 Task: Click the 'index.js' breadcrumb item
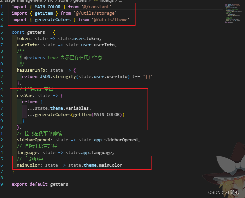pos(106,1)
